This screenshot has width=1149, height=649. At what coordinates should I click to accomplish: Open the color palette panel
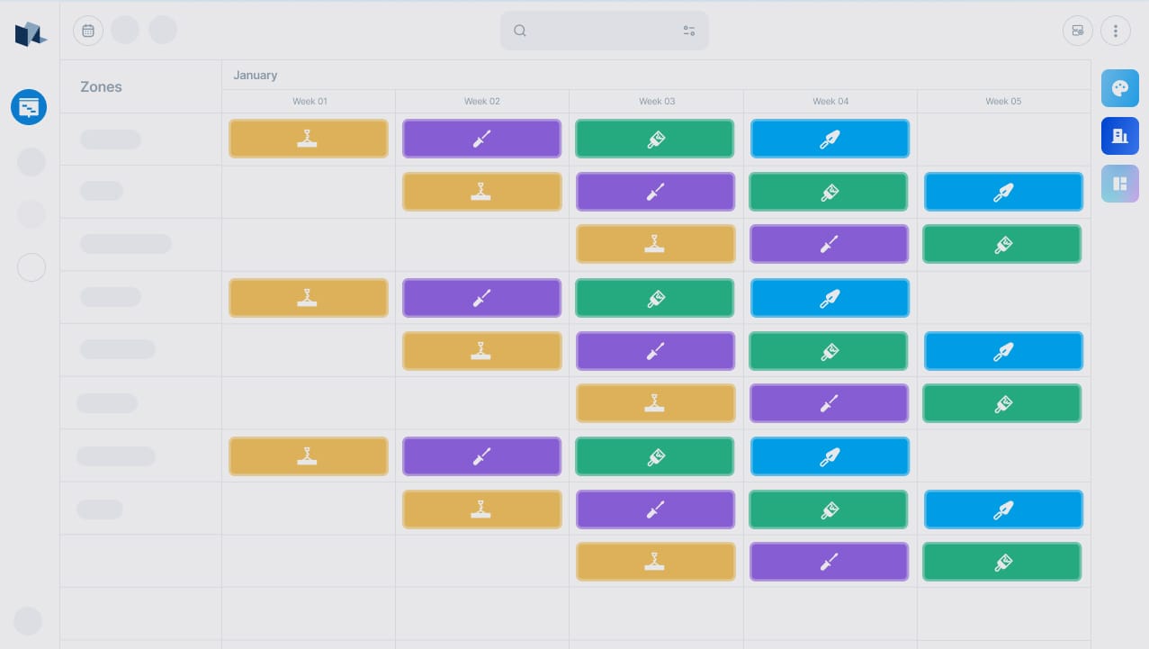(x=1119, y=88)
